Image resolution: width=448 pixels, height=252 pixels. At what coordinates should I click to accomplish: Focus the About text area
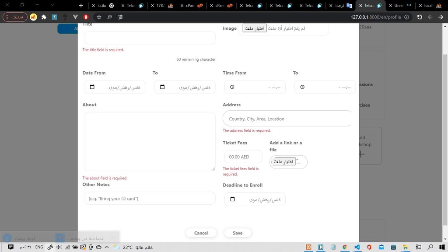click(x=150, y=141)
